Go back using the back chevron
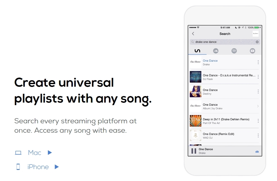 193,34
